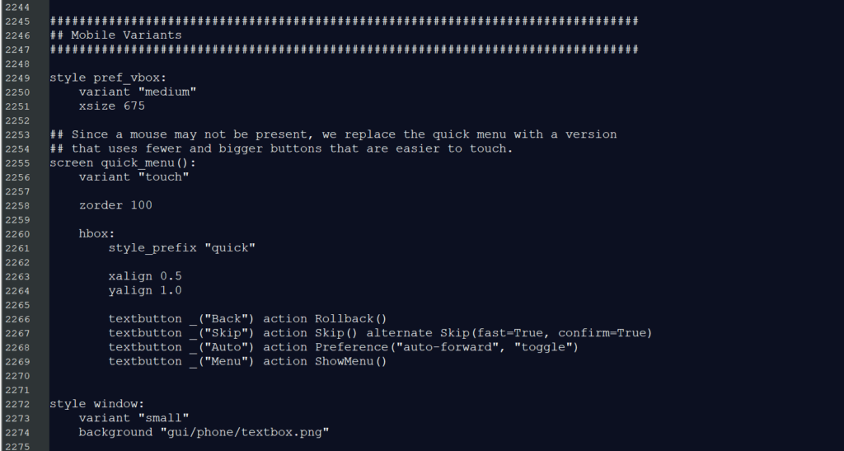Click line number 2270 in the gutter
844x451 pixels.
pos(17,376)
